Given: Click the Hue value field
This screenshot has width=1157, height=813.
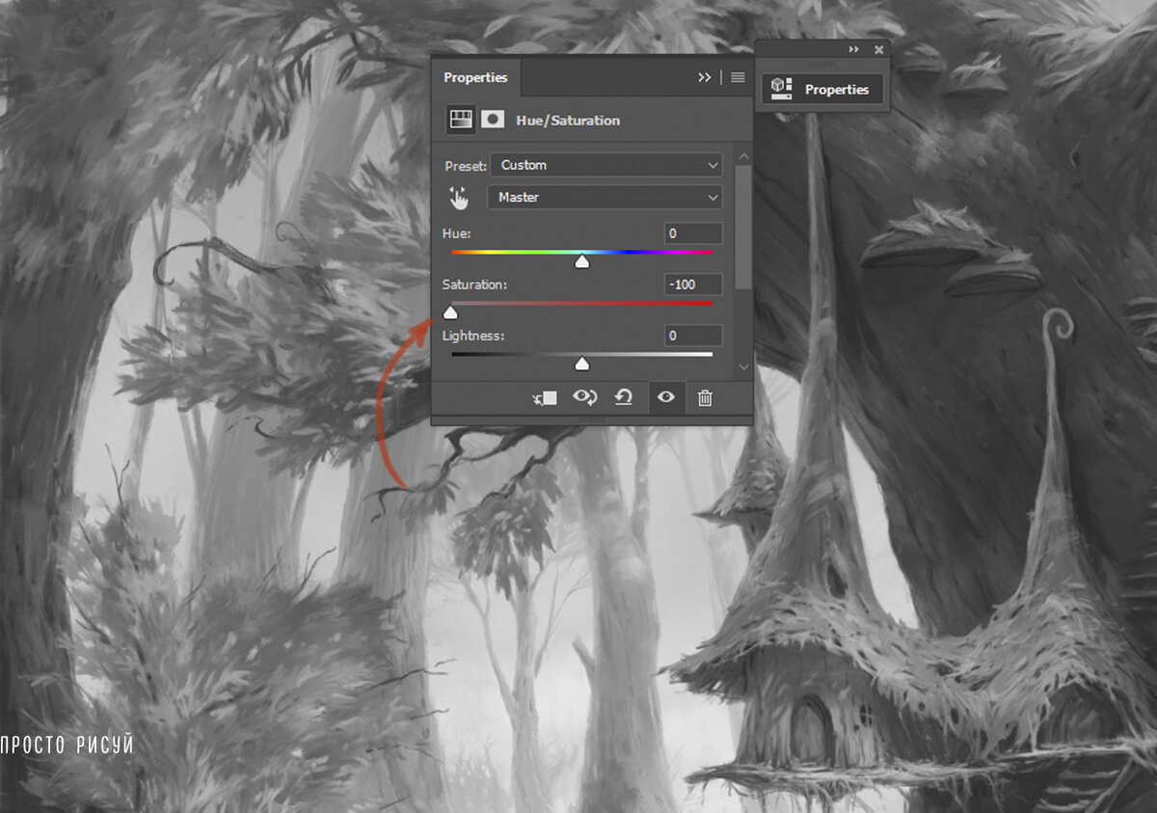Looking at the screenshot, I should click(693, 233).
